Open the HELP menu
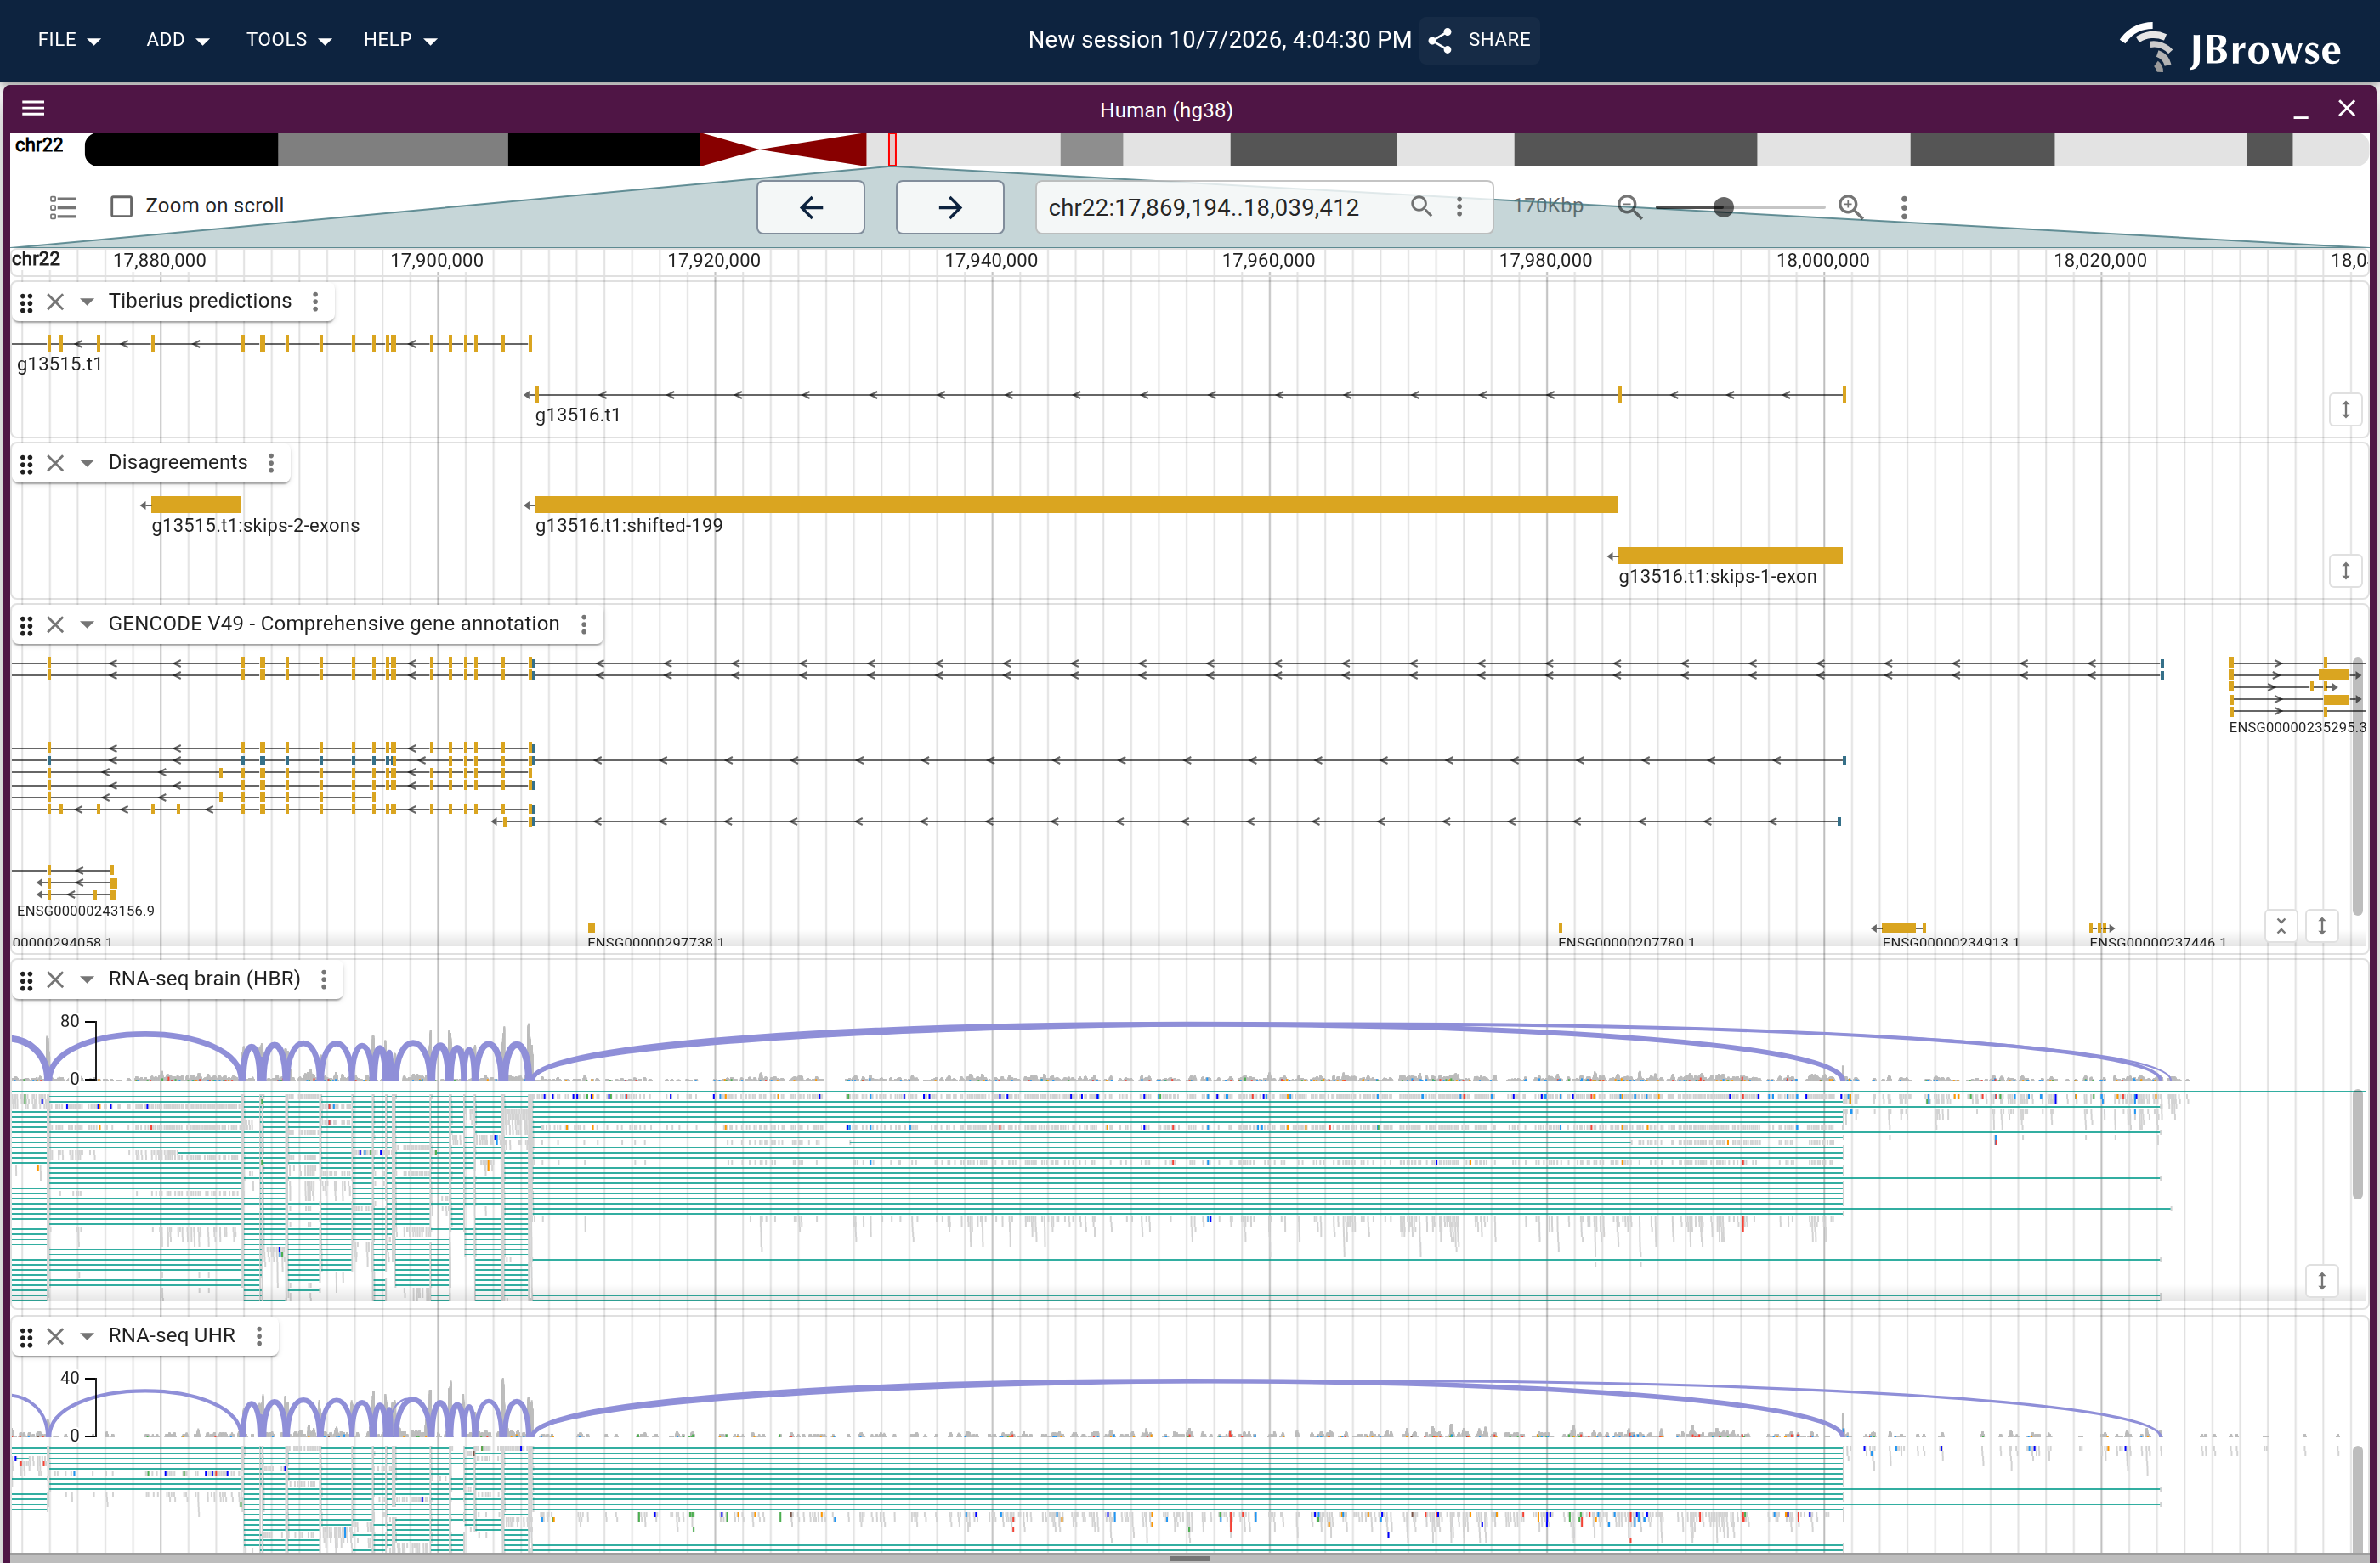Viewport: 2380px width, 1563px height. click(x=400, y=40)
